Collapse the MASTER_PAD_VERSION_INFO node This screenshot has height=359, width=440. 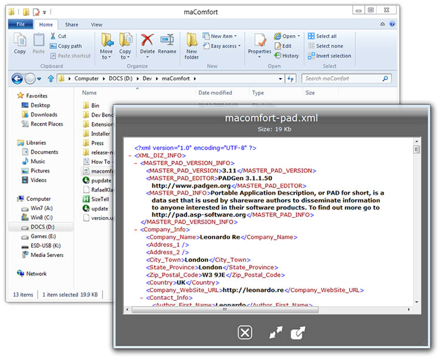coord(136,163)
